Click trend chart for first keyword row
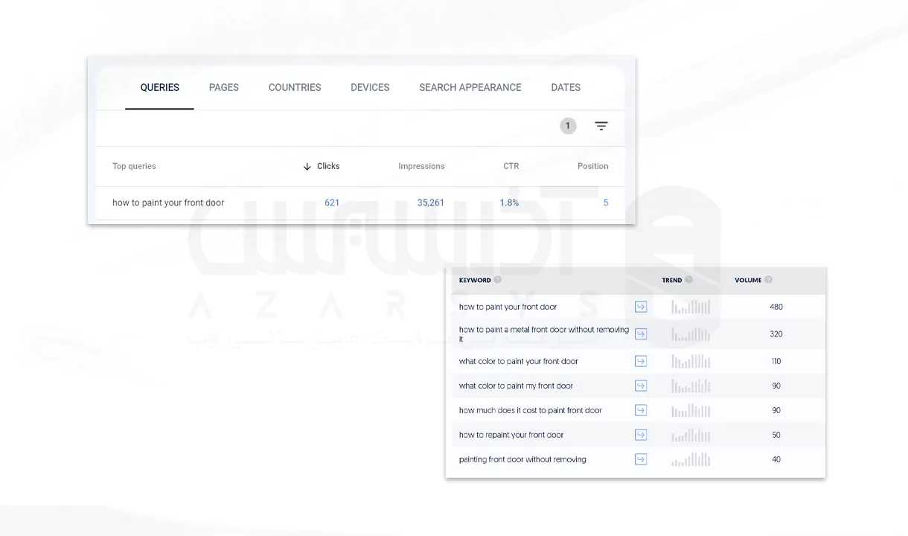 [691, 307]
